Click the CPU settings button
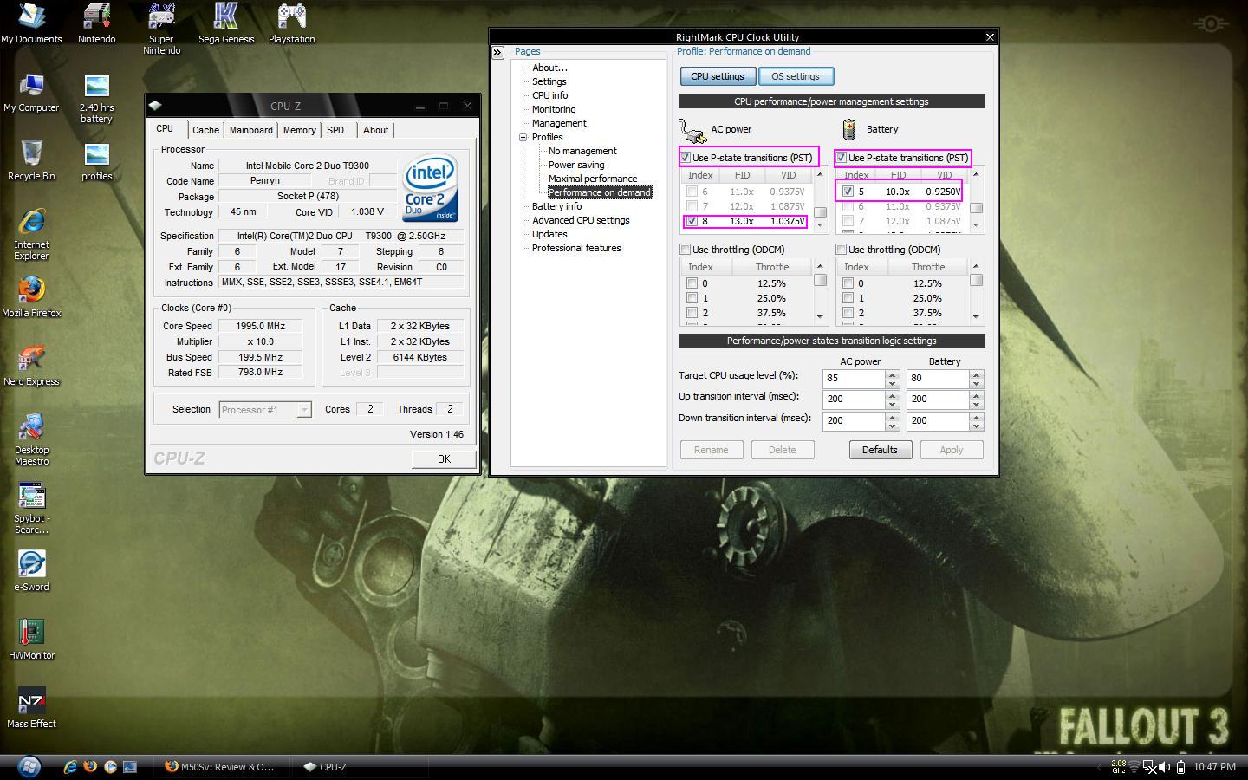 [x=717, y=76]
